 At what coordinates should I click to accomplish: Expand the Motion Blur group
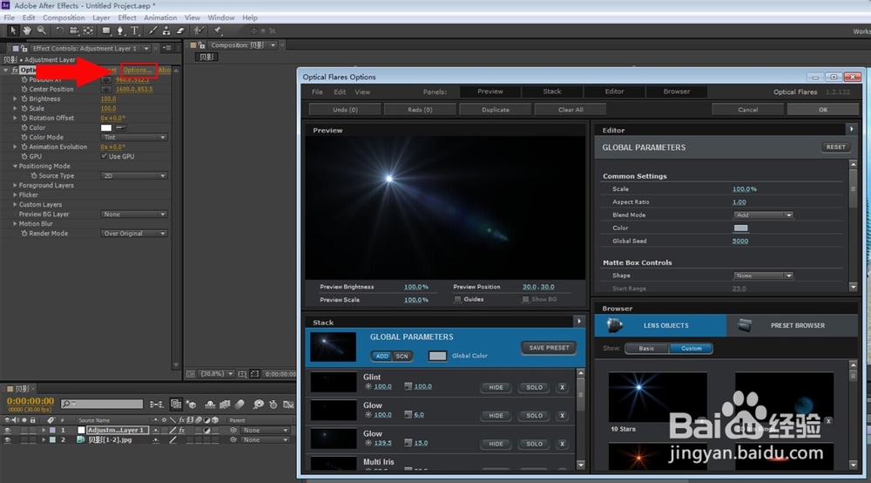[x=15, y=224]
